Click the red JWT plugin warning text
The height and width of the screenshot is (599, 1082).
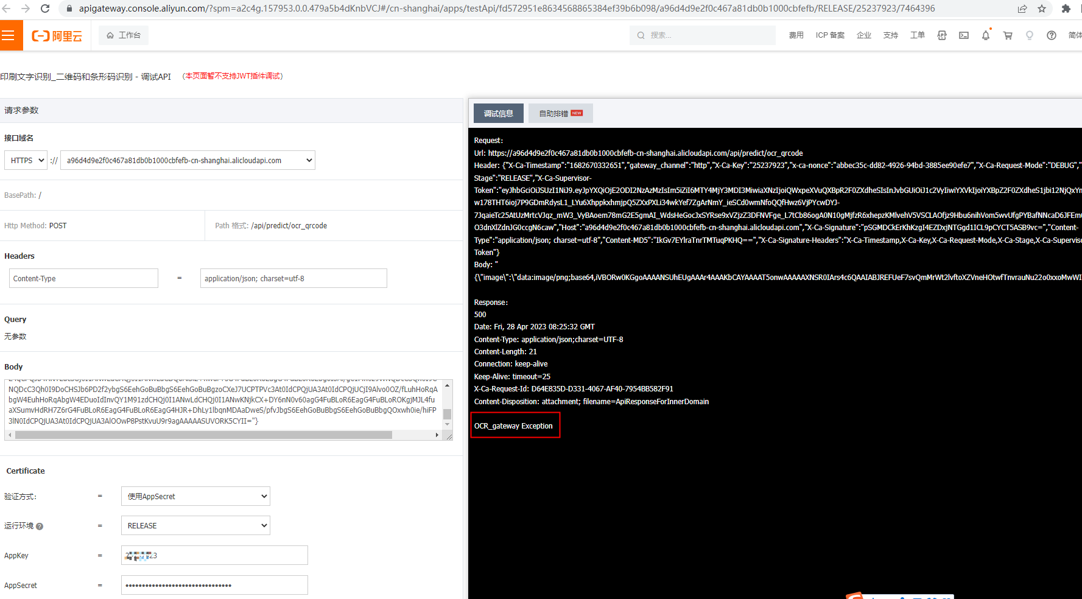(x=233, y=76)
